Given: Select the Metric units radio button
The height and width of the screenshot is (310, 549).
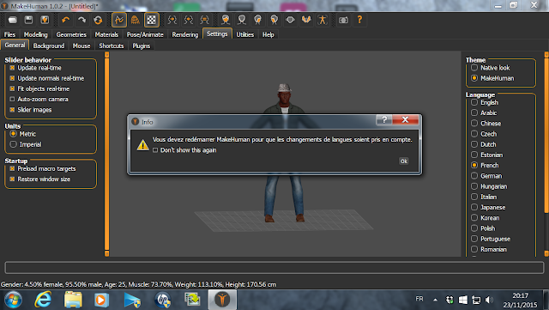Looking at the screenshot, I should 14,134.
